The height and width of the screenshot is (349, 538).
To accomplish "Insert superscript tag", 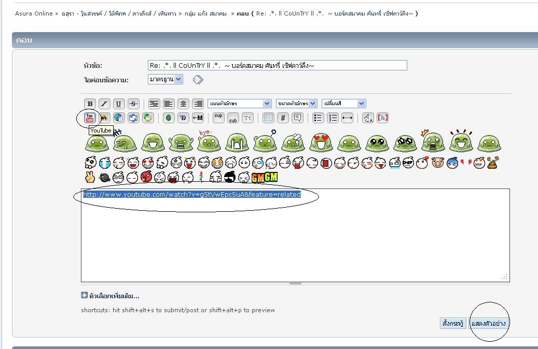I will [x=218, y=118].
